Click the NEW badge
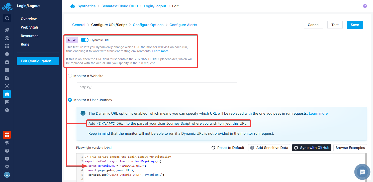Viewport: 373px width, 182px height. [72, 40]
